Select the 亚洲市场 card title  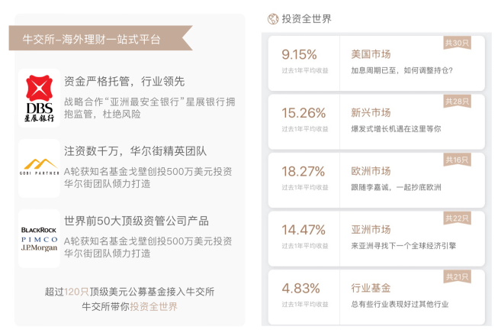click(371, 229)
